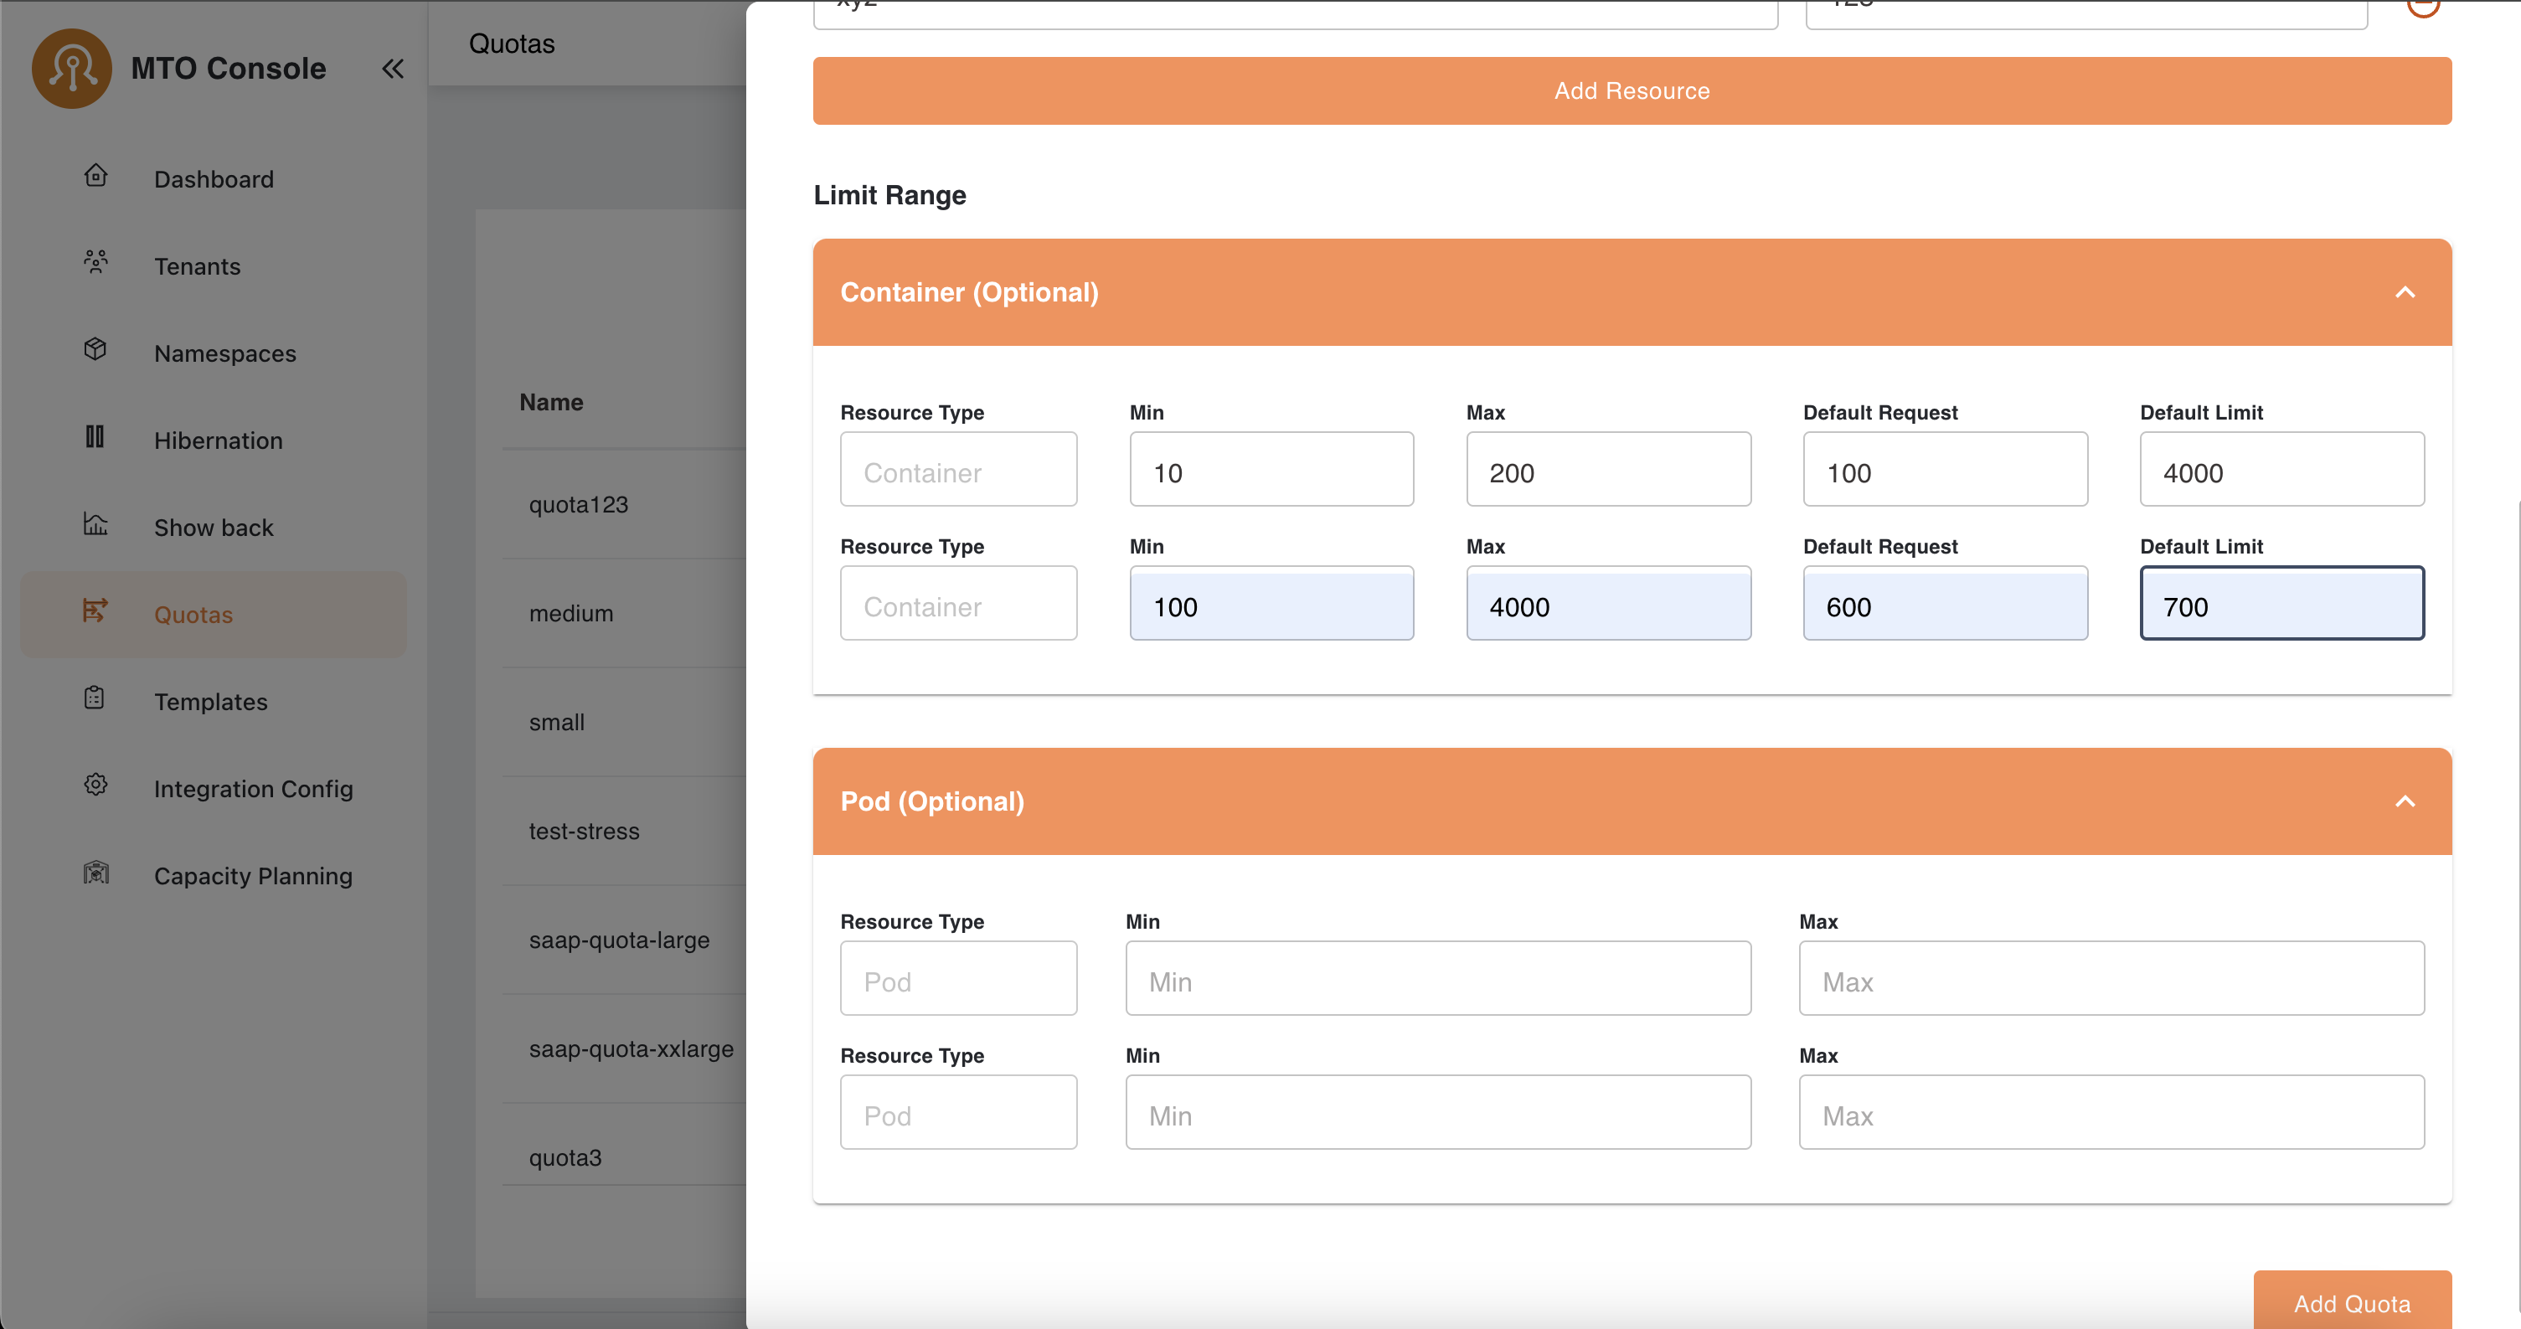Click the Capacity Planning icon
Image resolution: width=2521 pixels, height=1329 pixels.
tap(95, 872)
